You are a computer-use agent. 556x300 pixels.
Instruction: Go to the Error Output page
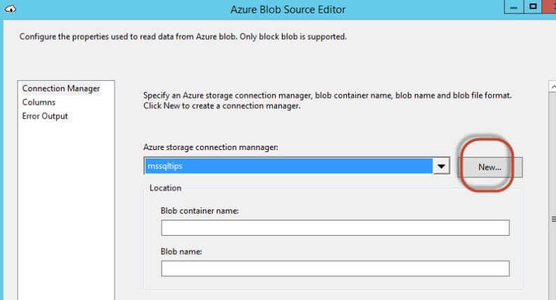coord(45,117)
